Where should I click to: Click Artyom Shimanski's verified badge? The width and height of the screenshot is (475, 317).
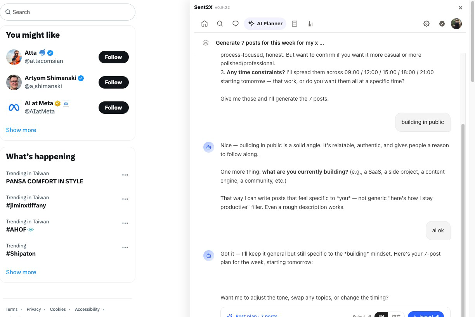pyautogui.click(x=81, y=78)
